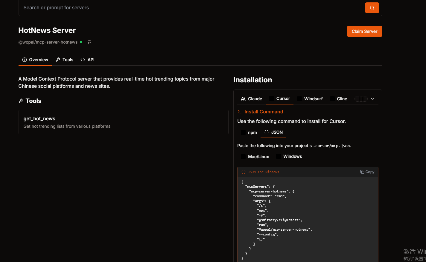Select the Cursor installation tab
The image size is (426, 262).
(279, 98)
